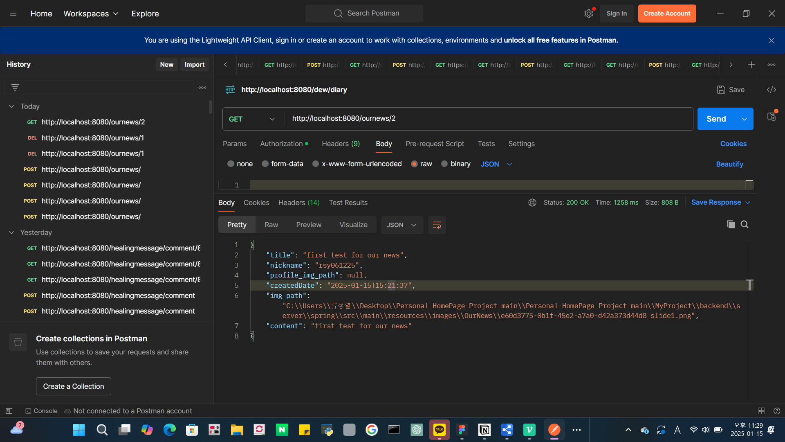Open the code snippet panel icon
Screen dimensions: 785x442
coord(772,90)
